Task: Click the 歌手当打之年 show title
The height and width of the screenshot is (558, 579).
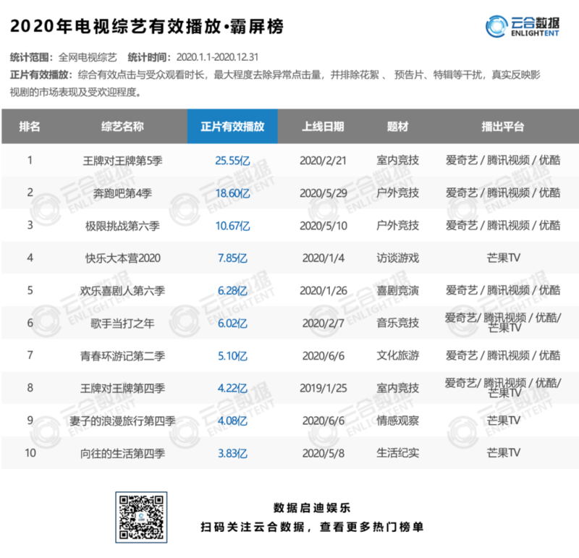Action: [122, 323]
